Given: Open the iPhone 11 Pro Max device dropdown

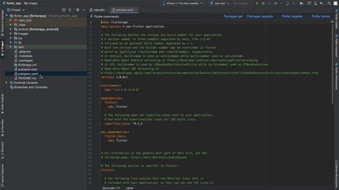Looking at the screenshot, I should (x=182, y=3).
